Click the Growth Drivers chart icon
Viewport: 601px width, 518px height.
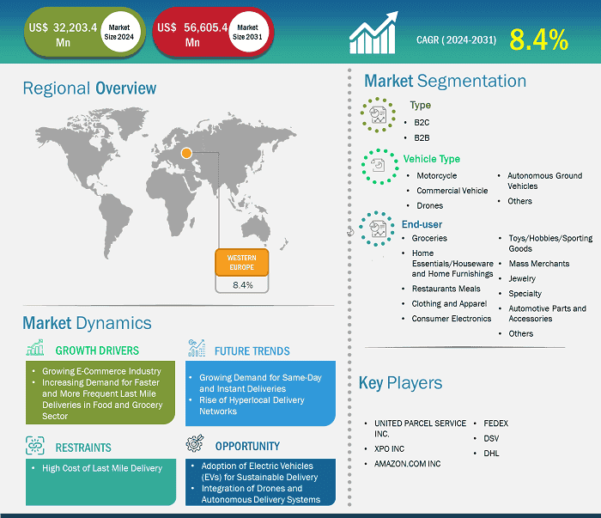(x=35, y=347)
